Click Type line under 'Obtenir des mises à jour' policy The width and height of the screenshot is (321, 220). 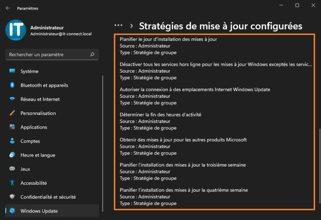[148, 153]
